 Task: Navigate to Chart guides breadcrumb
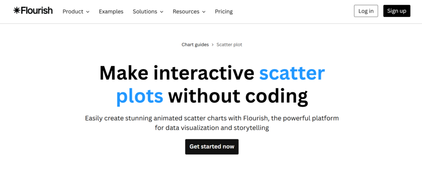click(x=195, y=44)
